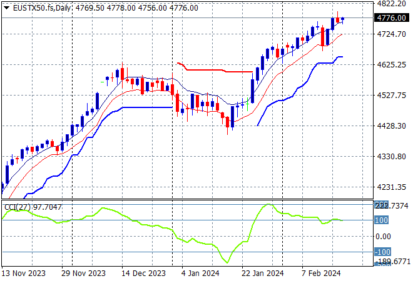
Task: Click the 13 Nov 2023 date label
Action: (x=23, y=274)
